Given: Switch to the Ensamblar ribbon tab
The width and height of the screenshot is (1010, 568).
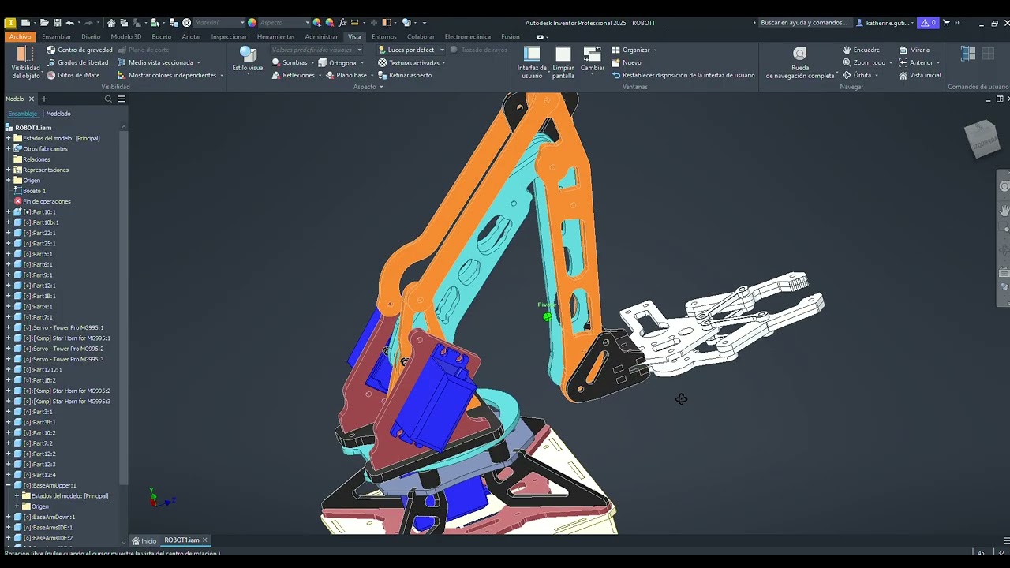Looking at the screenshot, I should coord(56,36).
